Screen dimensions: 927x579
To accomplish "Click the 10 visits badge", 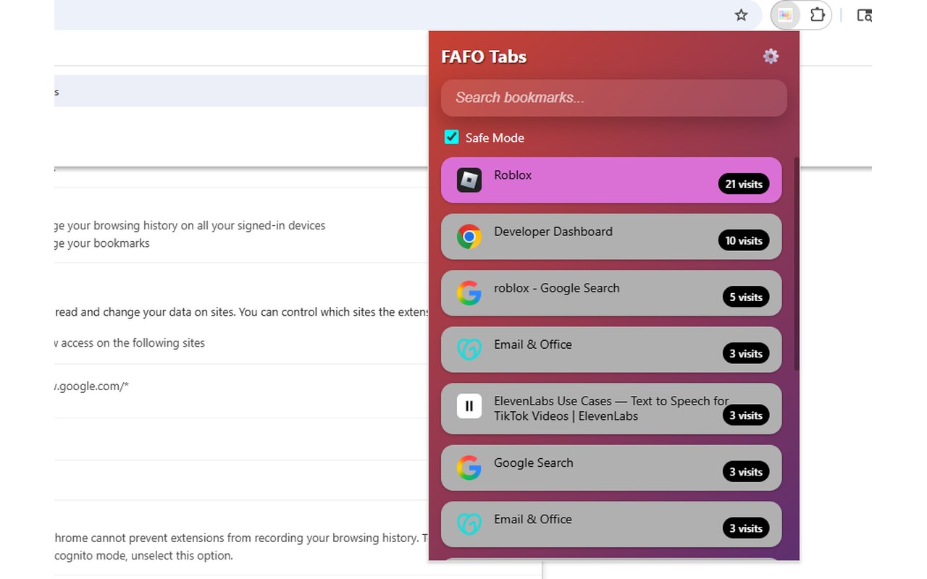I will click(744, 240).
